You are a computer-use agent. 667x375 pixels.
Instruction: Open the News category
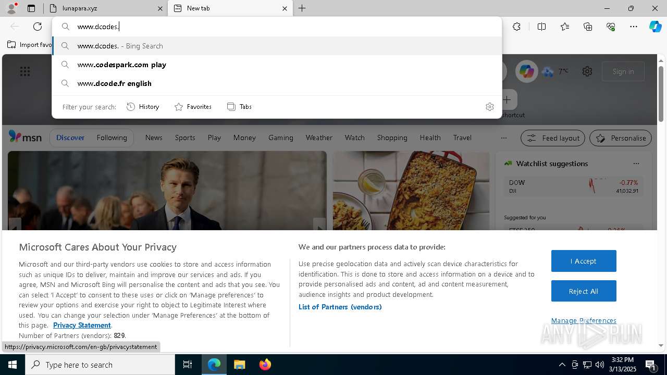pos(154,137)
